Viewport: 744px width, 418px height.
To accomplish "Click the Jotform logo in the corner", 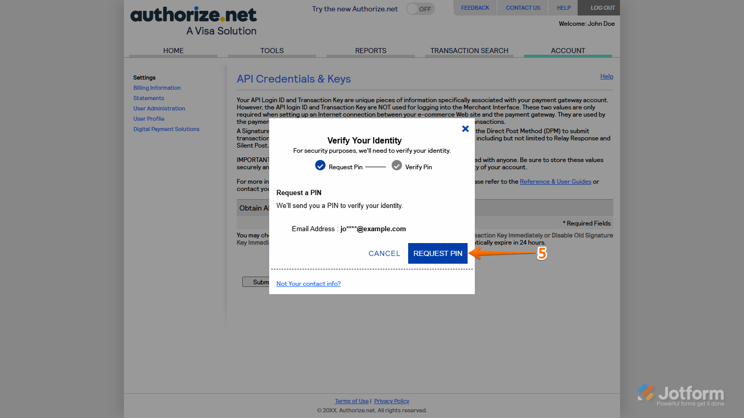I will 681,393.
